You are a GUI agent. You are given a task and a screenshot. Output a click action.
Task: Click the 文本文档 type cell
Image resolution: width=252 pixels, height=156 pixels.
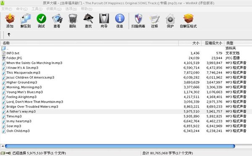[x=232, y=53]
